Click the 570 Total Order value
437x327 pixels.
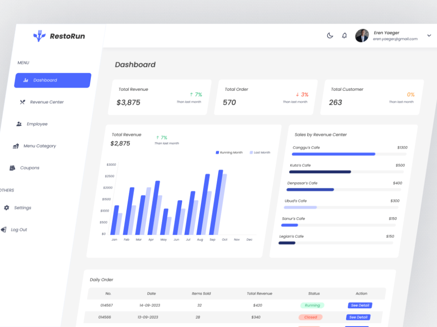click(229, 102)
